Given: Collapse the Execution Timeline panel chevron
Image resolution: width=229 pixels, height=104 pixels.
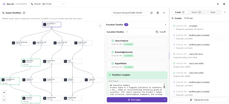Looking at the screenshot, I should tap(165, 25).
